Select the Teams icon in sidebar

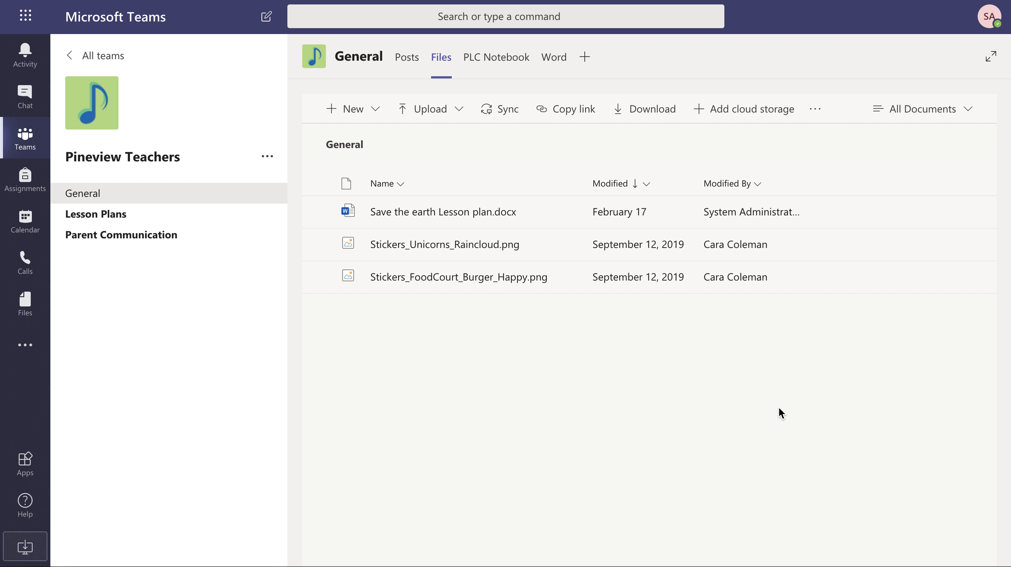[25, 138]
